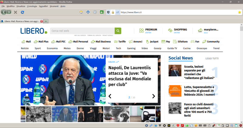Open the Strumenti menu
The width and height of the screenshot is (243, 128).
pos(54,6)
